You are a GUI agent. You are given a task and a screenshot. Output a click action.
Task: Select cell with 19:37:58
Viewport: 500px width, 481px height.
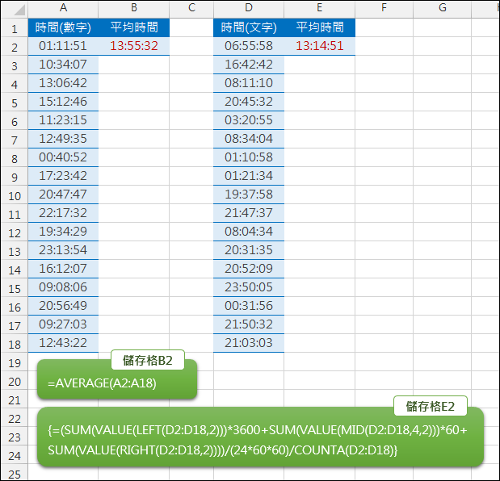coord(249,194)
